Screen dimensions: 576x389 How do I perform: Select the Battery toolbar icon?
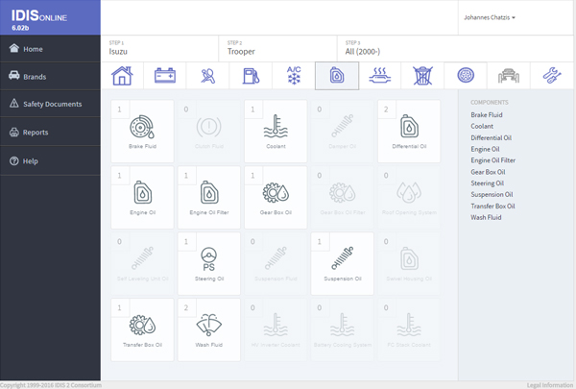click(x=165, y=76)
